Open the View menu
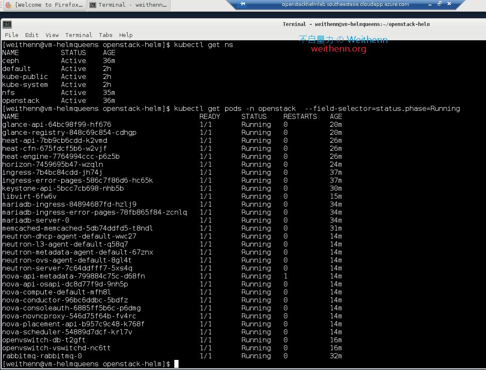The height and width of the screenshot is (370, 486). pyautogui.click(x=52, y=35)
